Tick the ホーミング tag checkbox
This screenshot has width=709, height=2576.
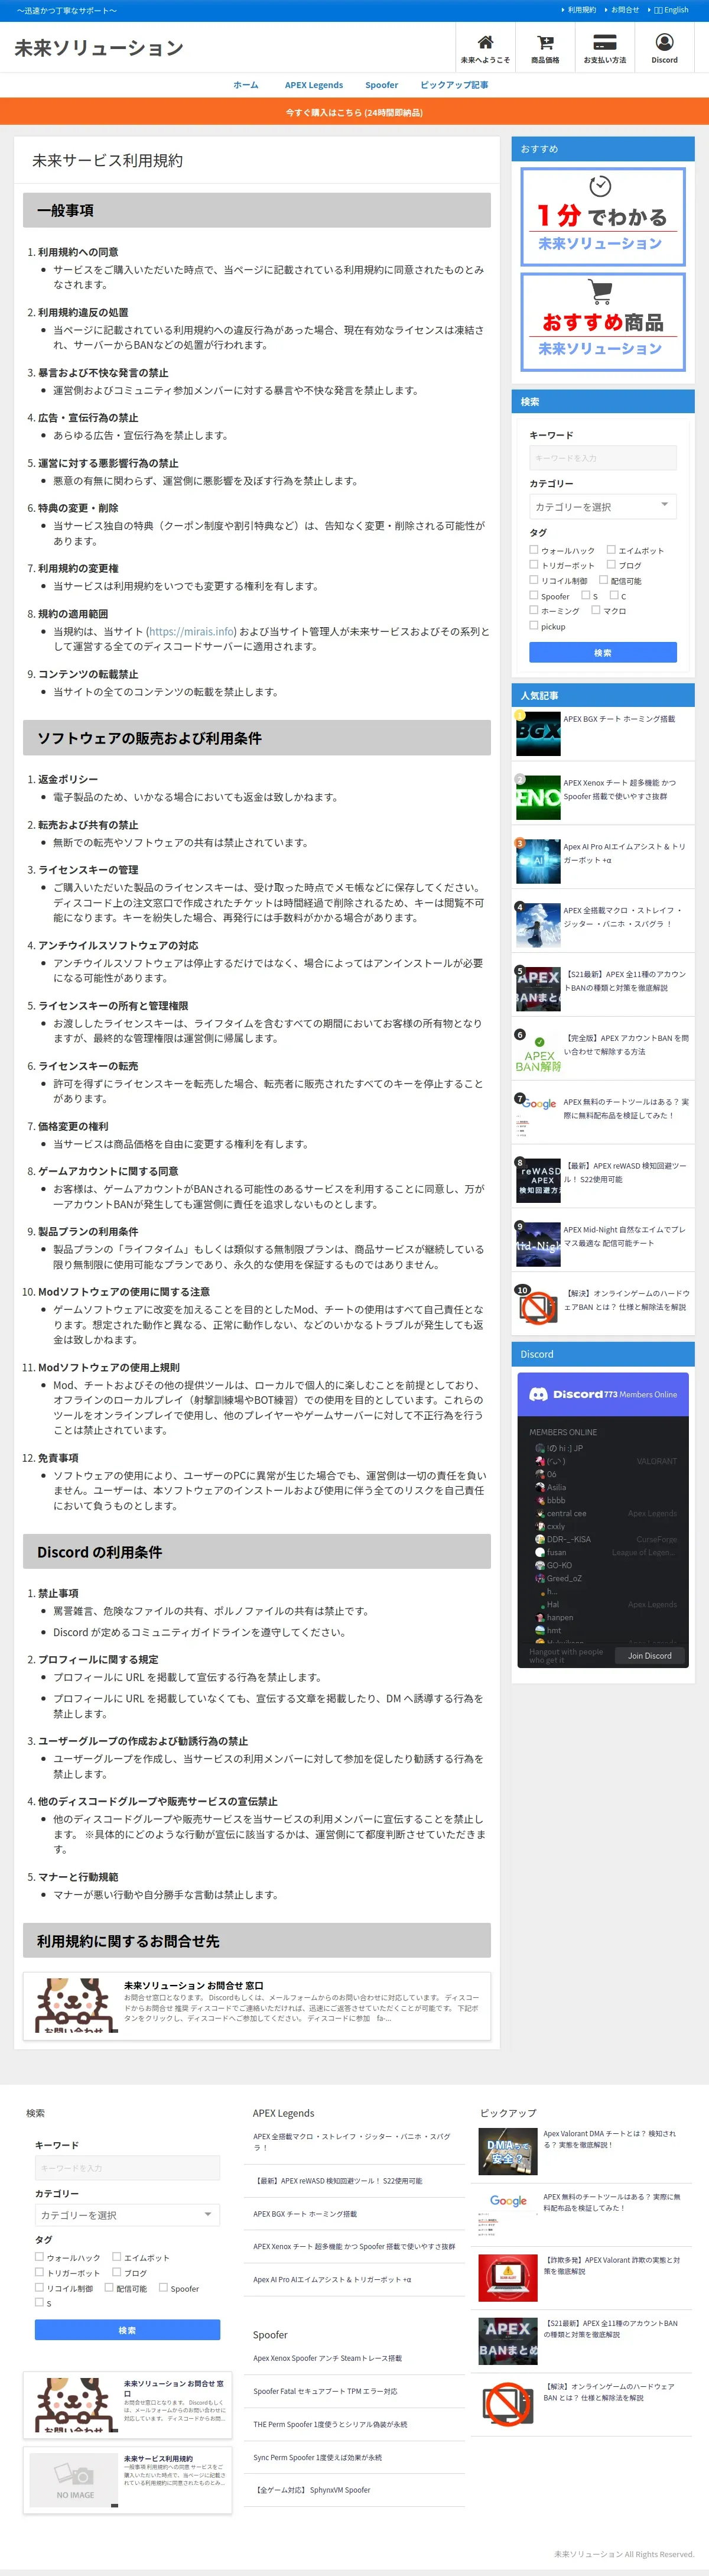click(534, 610)
